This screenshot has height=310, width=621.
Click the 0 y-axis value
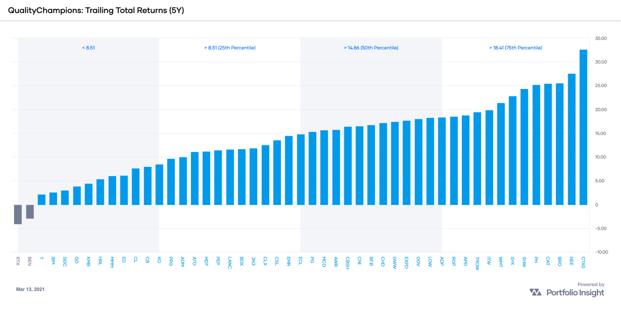pos(596,205)
